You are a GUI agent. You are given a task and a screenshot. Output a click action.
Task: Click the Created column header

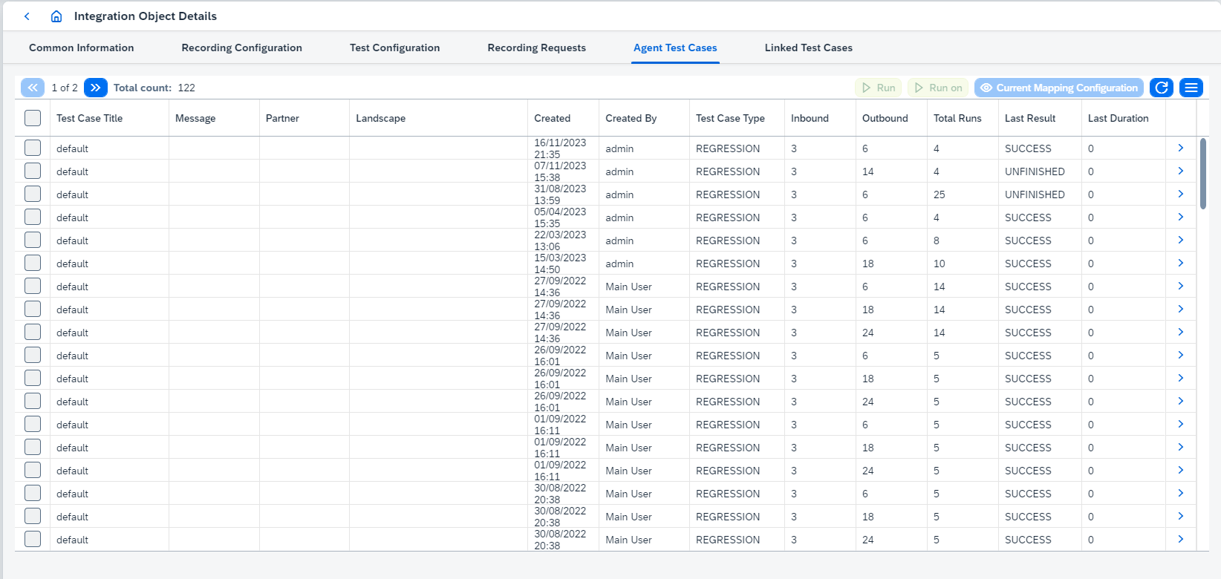(564, 118)
